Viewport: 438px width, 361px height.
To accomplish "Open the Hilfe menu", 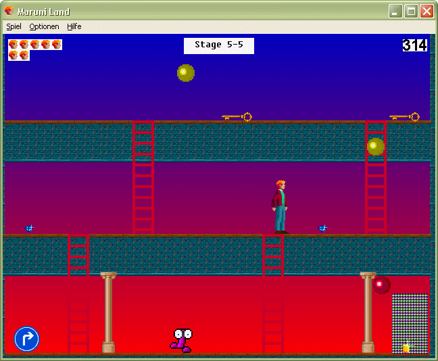I will tap(74, 26).
